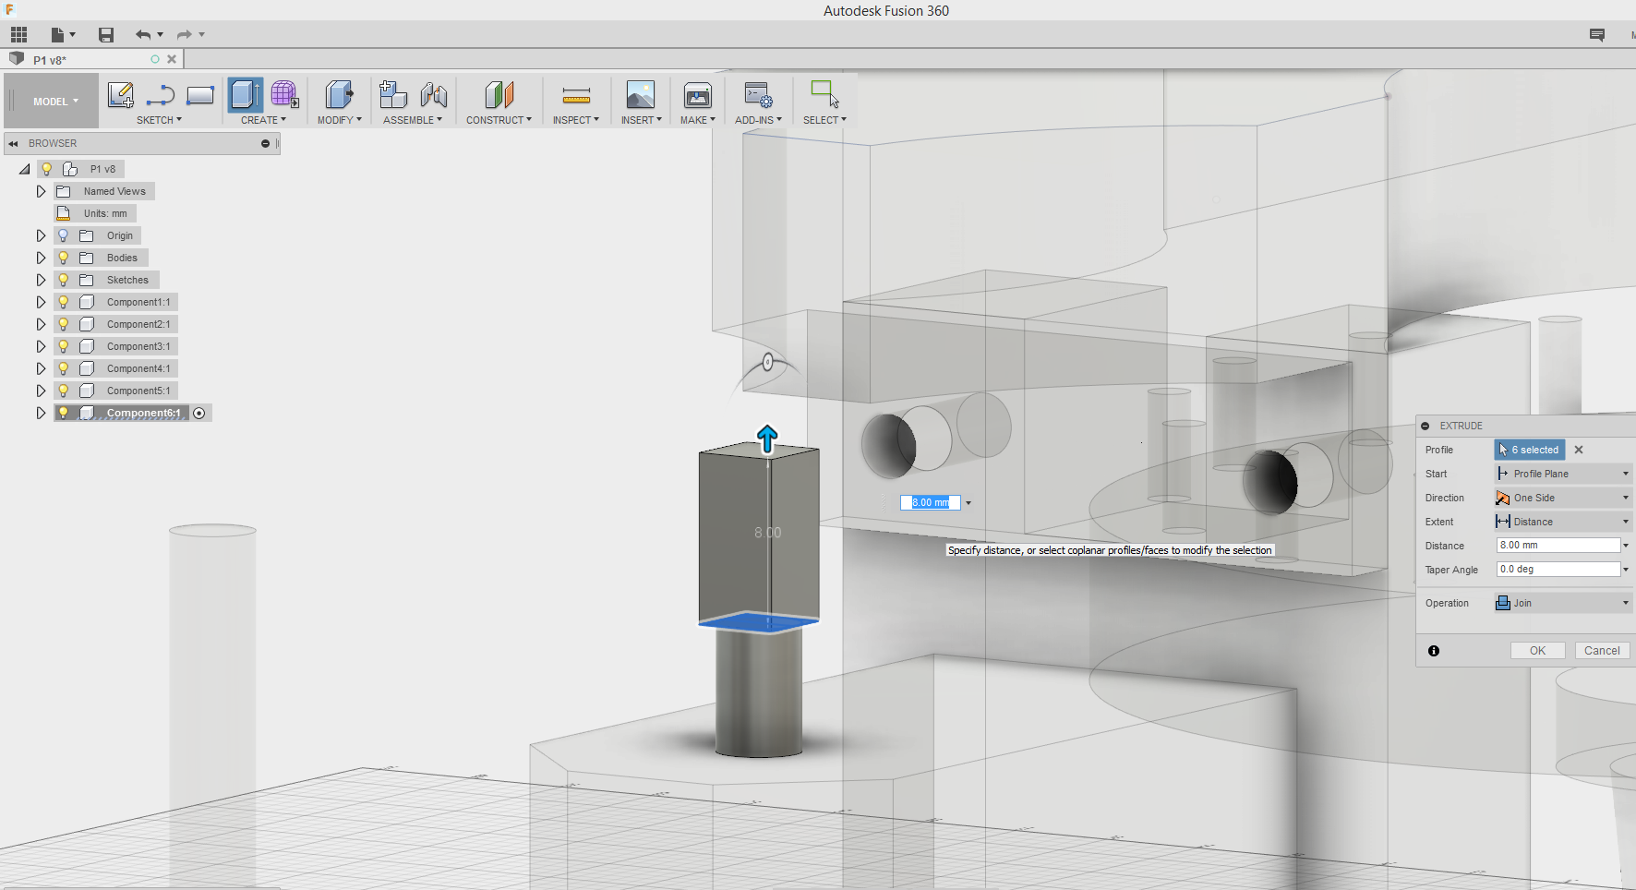Select the Press Pull modify tool
The width and height of the screenshot is (1636, 890).
[x=339, y=94]
